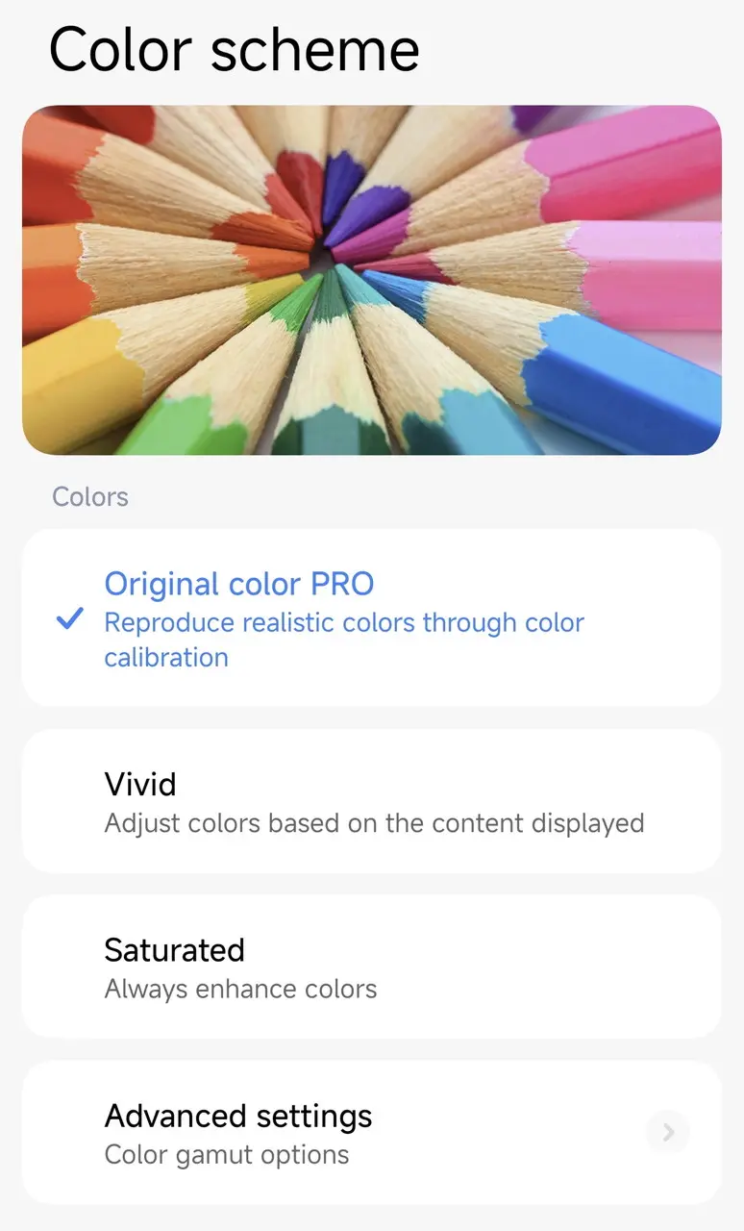Viewport: 744px width, 1231px height.
Task: Click the blue checkmark icon
Action: click(69, 620)
